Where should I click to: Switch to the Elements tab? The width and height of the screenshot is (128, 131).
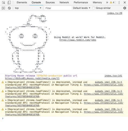[x=22, y=2]
